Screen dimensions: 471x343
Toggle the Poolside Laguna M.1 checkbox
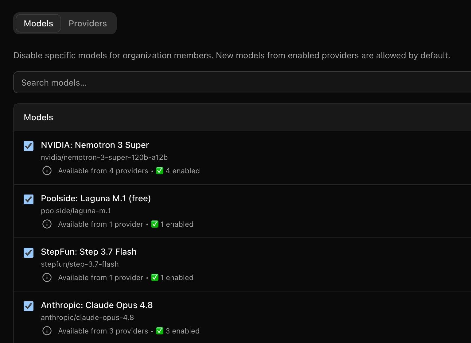coord(29,199)
